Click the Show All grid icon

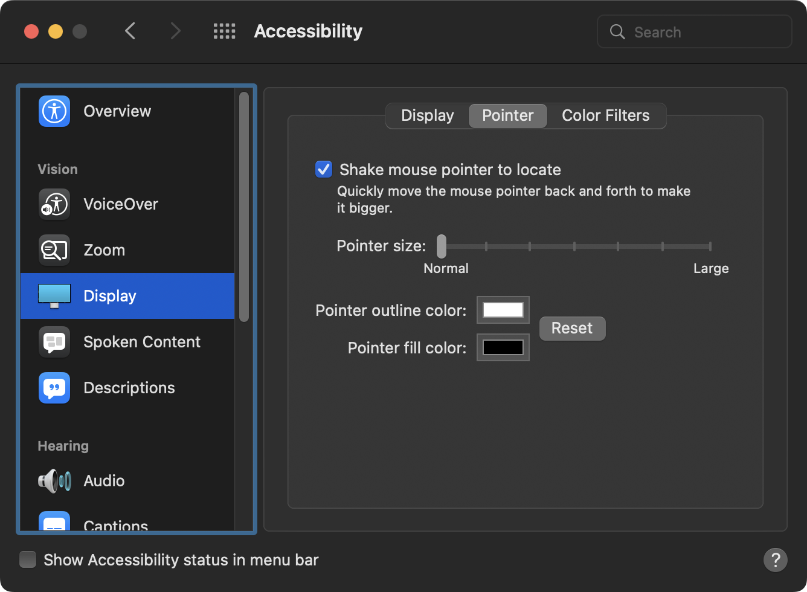pos(225,31)
